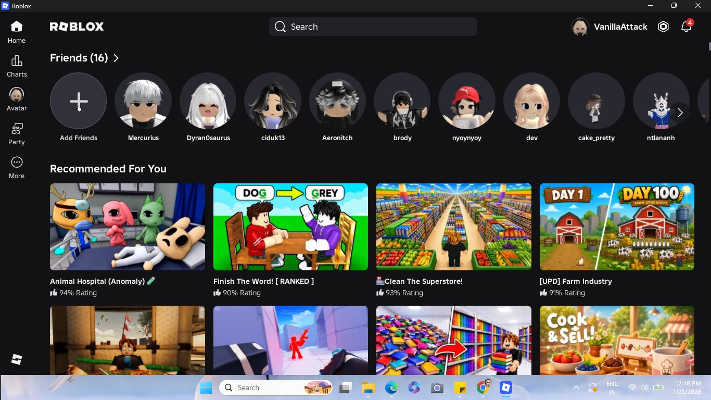Image resolution: width=711 pixels, height=400 pixels.
Task: Click the Roblox logo in the header
Action: point(77,27)
